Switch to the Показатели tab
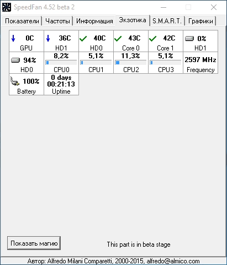Viewport: 227px width, 265px height. click(22, 21)
